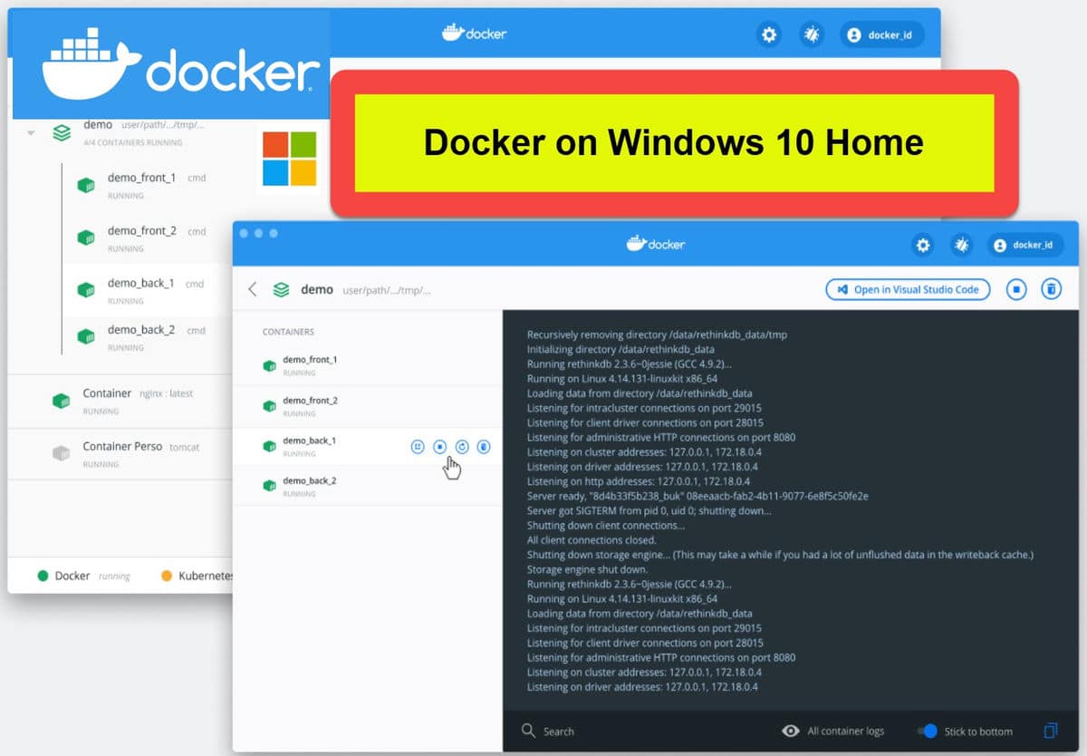Copy logs with the clipboard icon
Image resolution: width=1087 pixels, height=756 pixels.
(x=1051, y=731)
